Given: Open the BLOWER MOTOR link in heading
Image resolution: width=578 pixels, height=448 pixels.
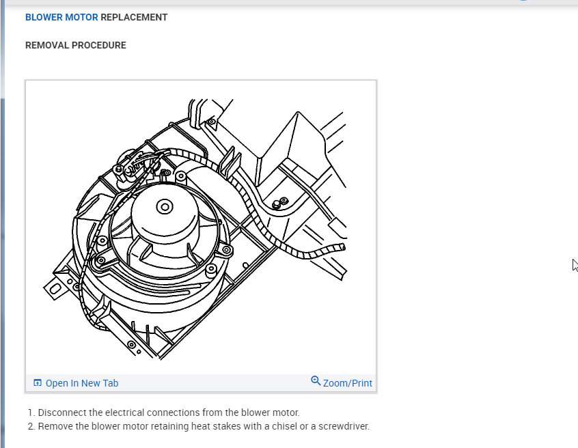Looking at the screenshot, I should (x=61, y=17).
